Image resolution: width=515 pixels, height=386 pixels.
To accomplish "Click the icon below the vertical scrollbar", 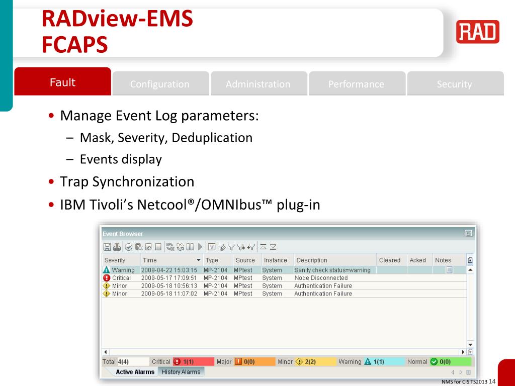I will coord(470,352).
